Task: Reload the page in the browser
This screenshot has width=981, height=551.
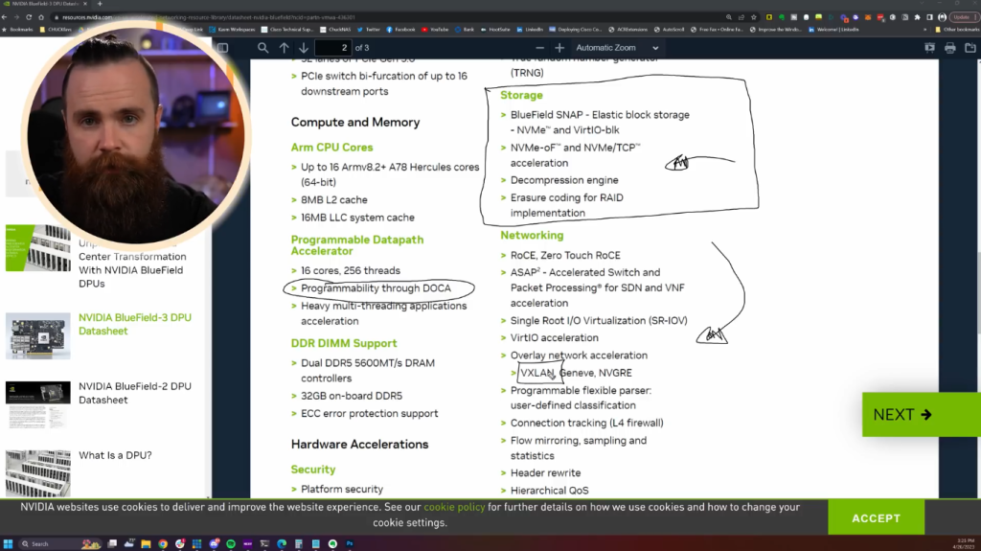Action: [x=29, y=17]
